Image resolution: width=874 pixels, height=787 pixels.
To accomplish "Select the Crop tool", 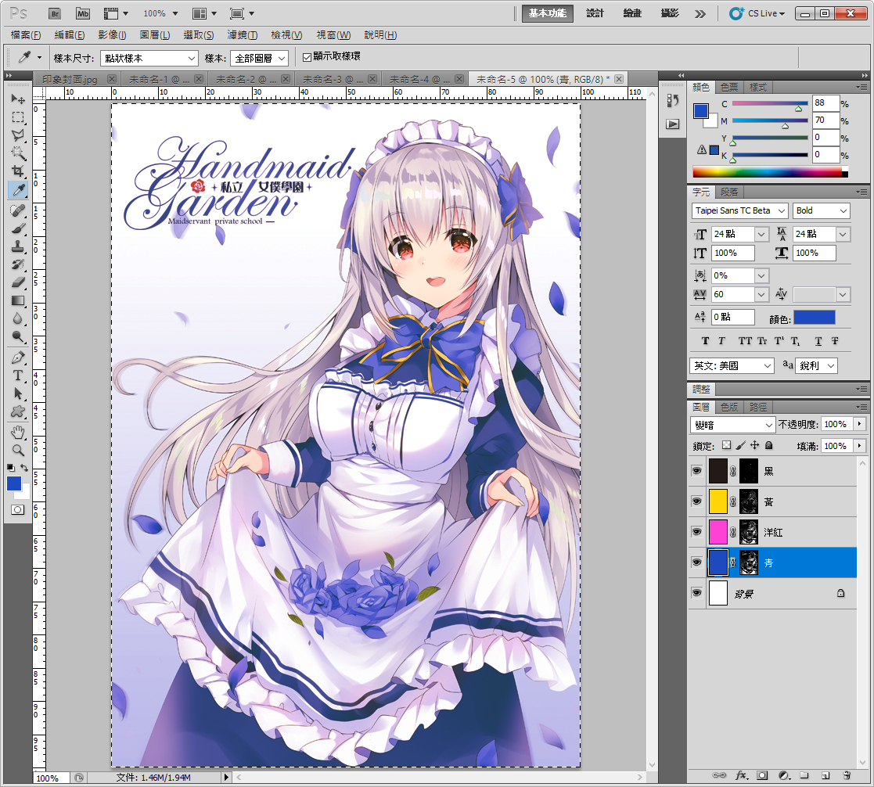I will point(18,171).
